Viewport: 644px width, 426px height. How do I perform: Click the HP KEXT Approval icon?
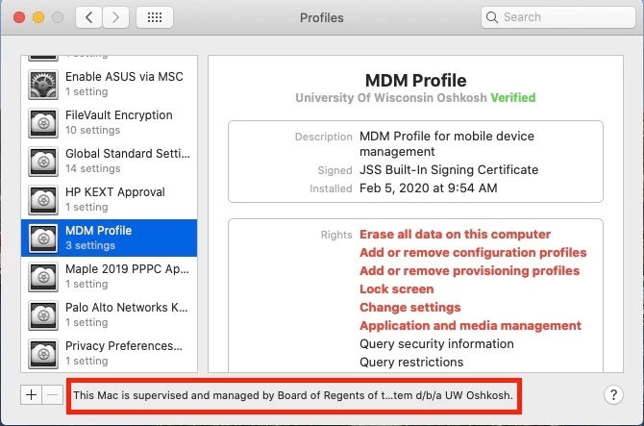pos(43,200)
